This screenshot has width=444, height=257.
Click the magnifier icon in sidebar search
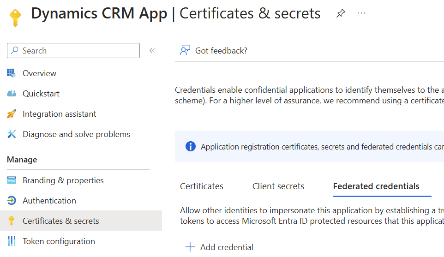pyautogui.click(x=14, y=50)
